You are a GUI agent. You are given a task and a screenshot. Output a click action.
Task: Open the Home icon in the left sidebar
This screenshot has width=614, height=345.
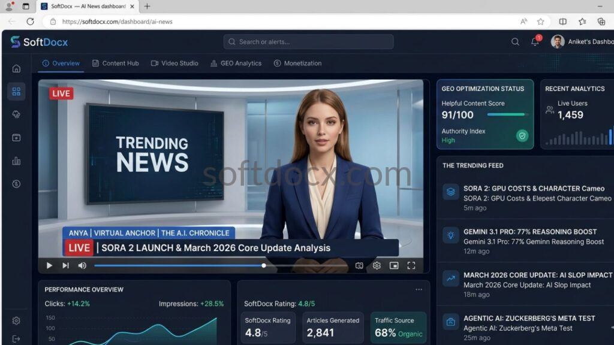click(16, 69)
